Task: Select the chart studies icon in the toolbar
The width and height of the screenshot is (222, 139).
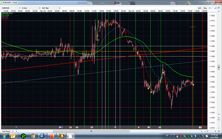Action: click(x=210, y=8)
